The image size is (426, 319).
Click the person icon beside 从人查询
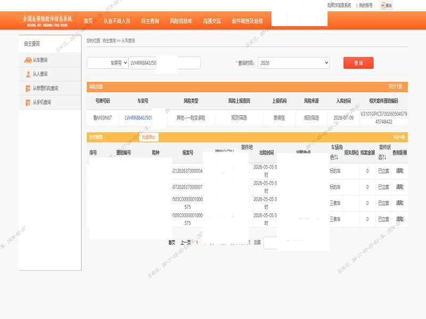[28, 74]
